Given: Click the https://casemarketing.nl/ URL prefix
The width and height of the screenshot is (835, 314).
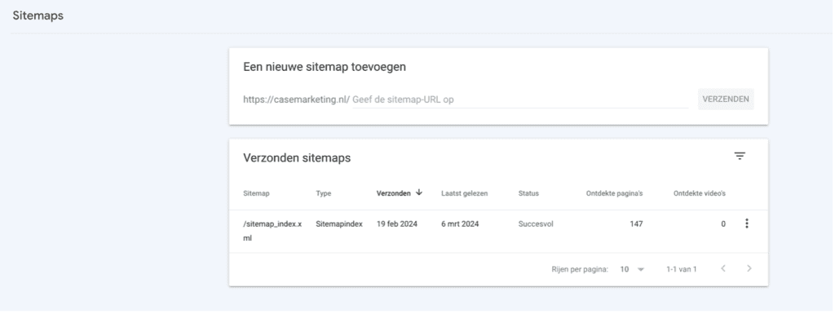Looking at the screenshot, I should pos(296,100).
